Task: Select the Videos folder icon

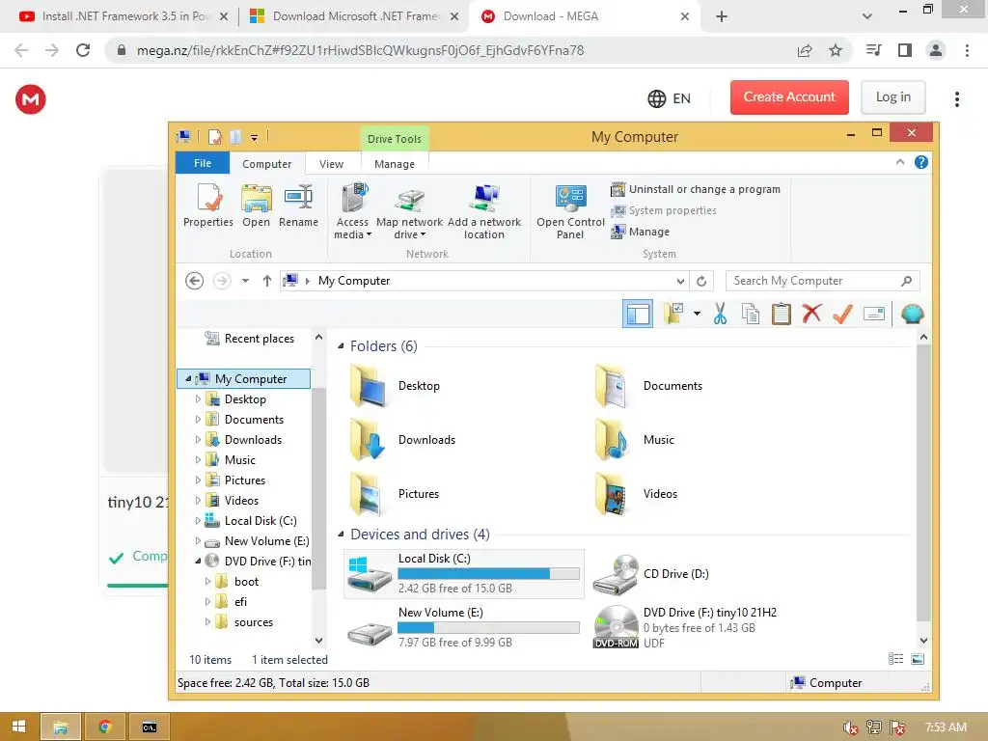Action: pyautogui.click(x=613, y=494)
